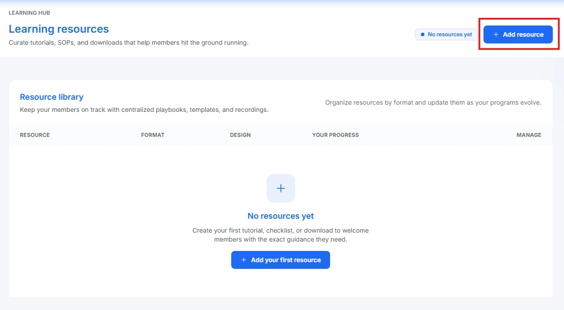The image size is (564, 310).
Task: Click the large plus tile in empty state
Action: click(280, 188)
